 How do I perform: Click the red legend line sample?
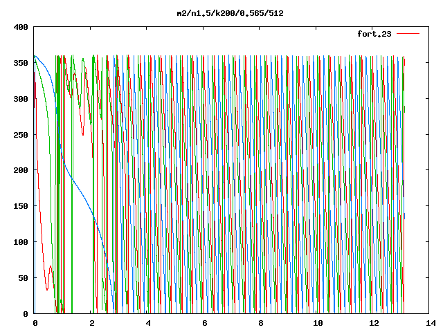click(x=408, y=34)
